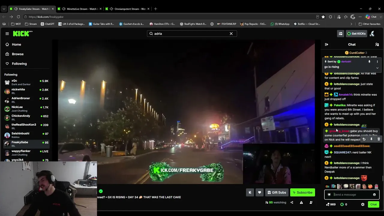Click the Gift Subs button
This screenshot has height=216, width=384.
[277, 193]
